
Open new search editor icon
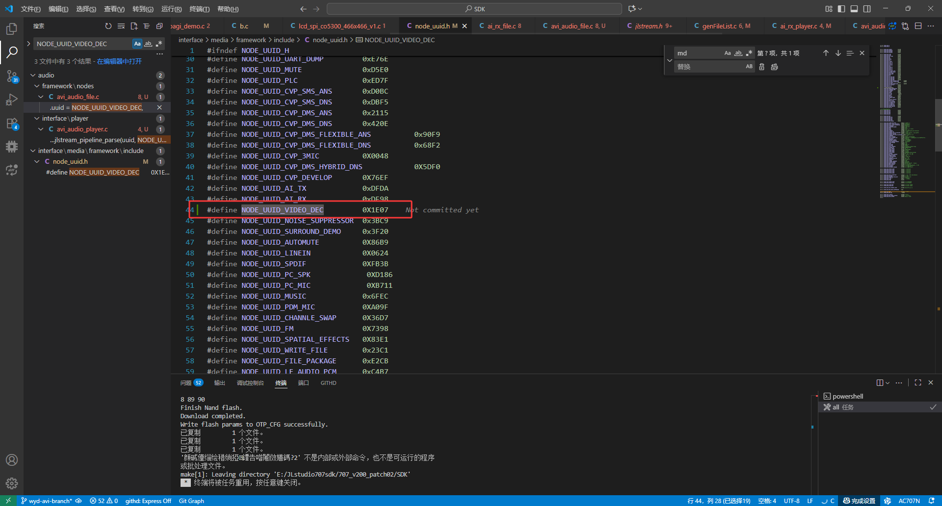[134, 26]
